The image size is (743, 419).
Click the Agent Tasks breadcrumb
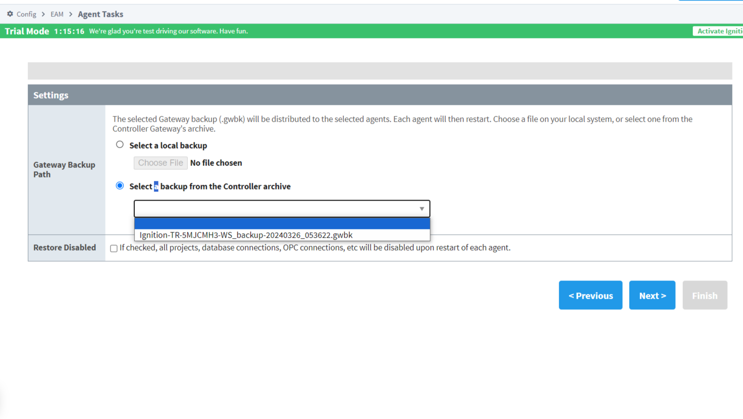point(101,14)
